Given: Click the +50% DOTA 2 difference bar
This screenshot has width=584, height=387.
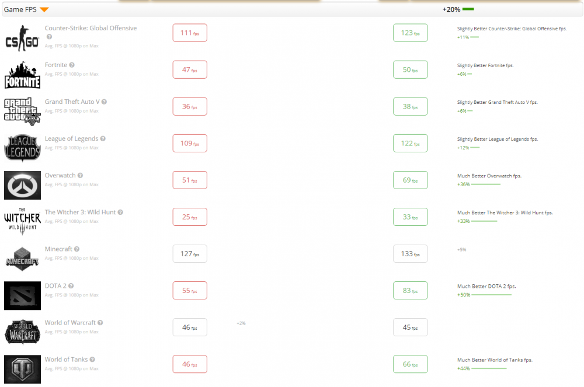Looking at the screenshot, I should (x=491, y=295).
